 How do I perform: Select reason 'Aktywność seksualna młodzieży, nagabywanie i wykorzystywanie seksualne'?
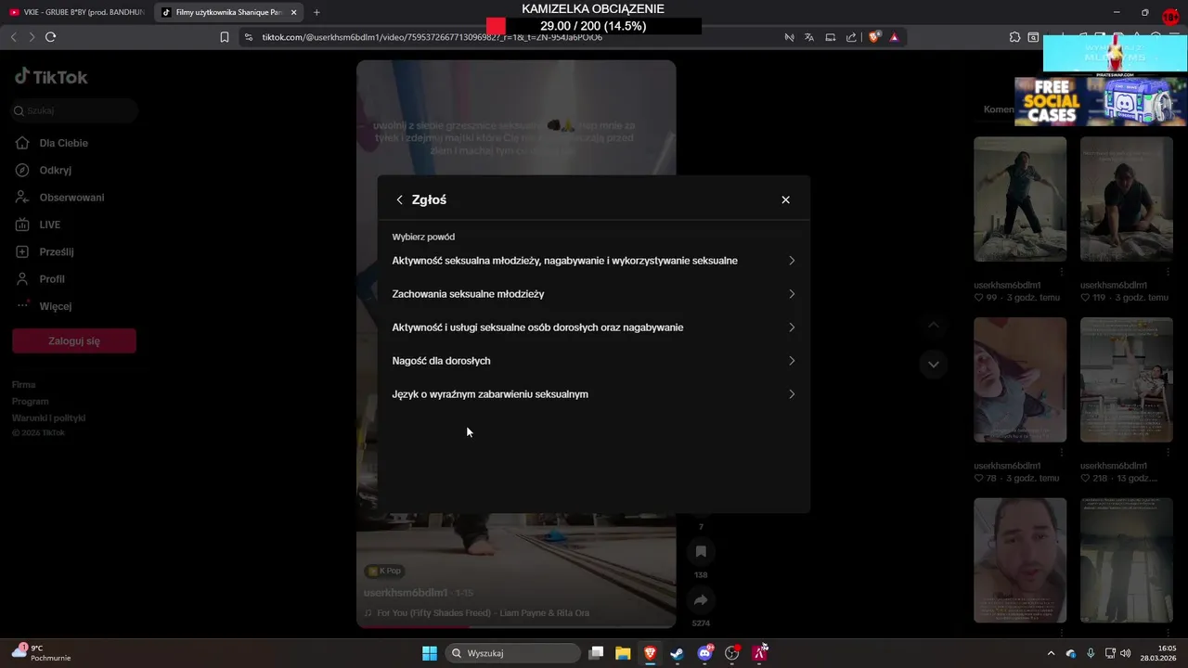click(594, 261)
